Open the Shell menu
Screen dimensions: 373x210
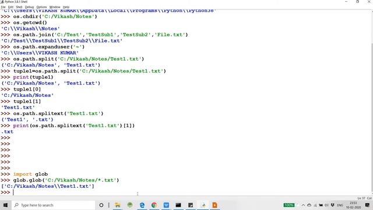pos(19,7)
